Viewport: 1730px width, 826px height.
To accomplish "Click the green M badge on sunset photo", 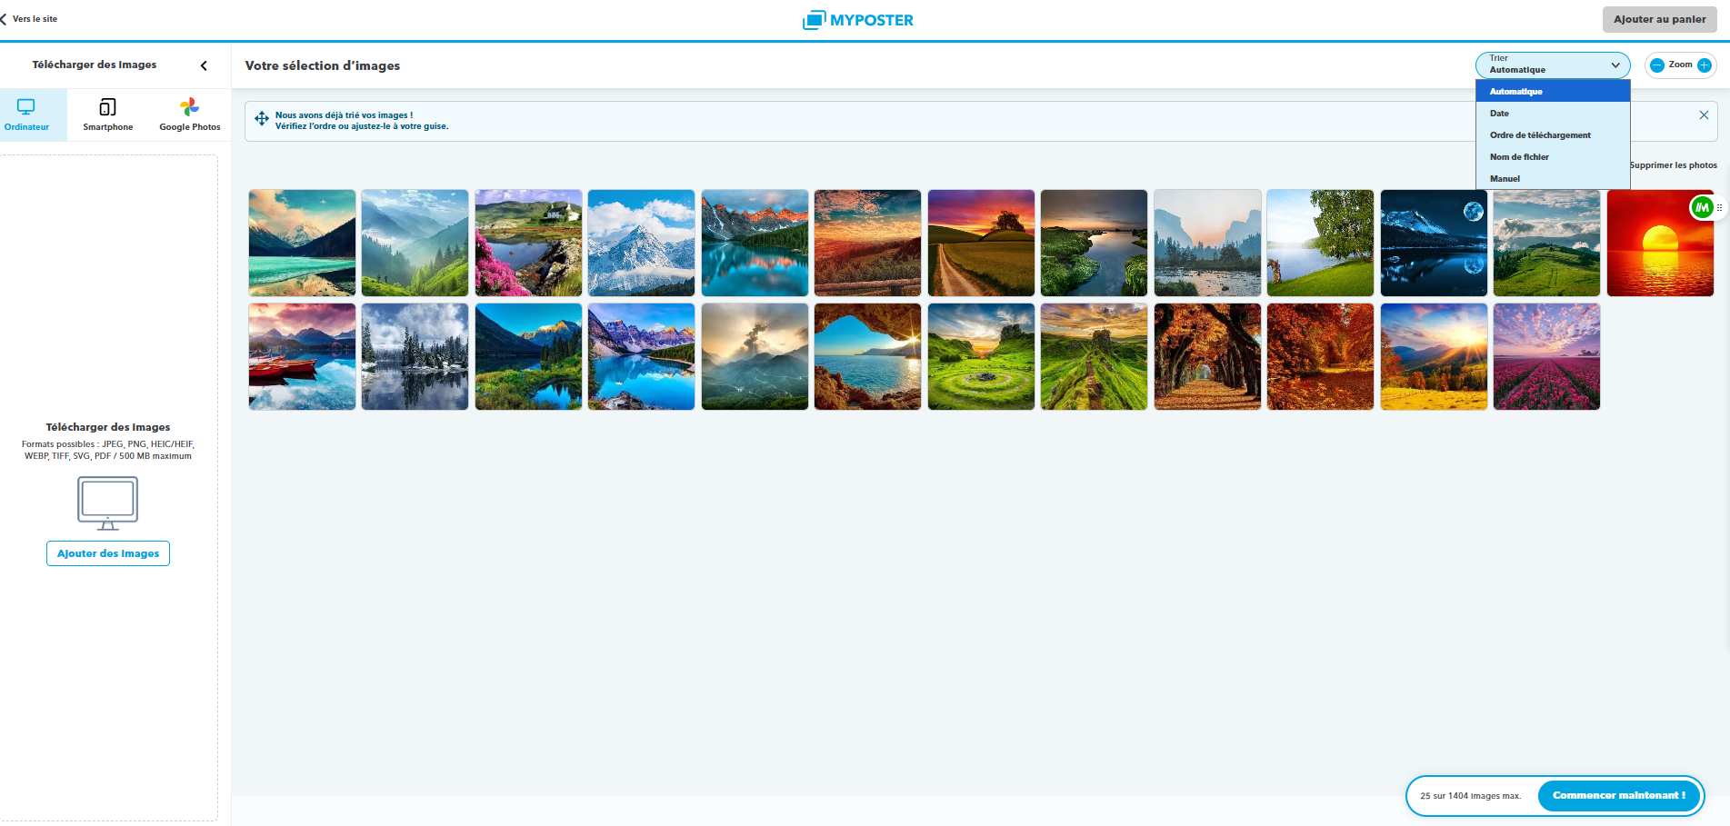I will click(x=1701, y=208).
